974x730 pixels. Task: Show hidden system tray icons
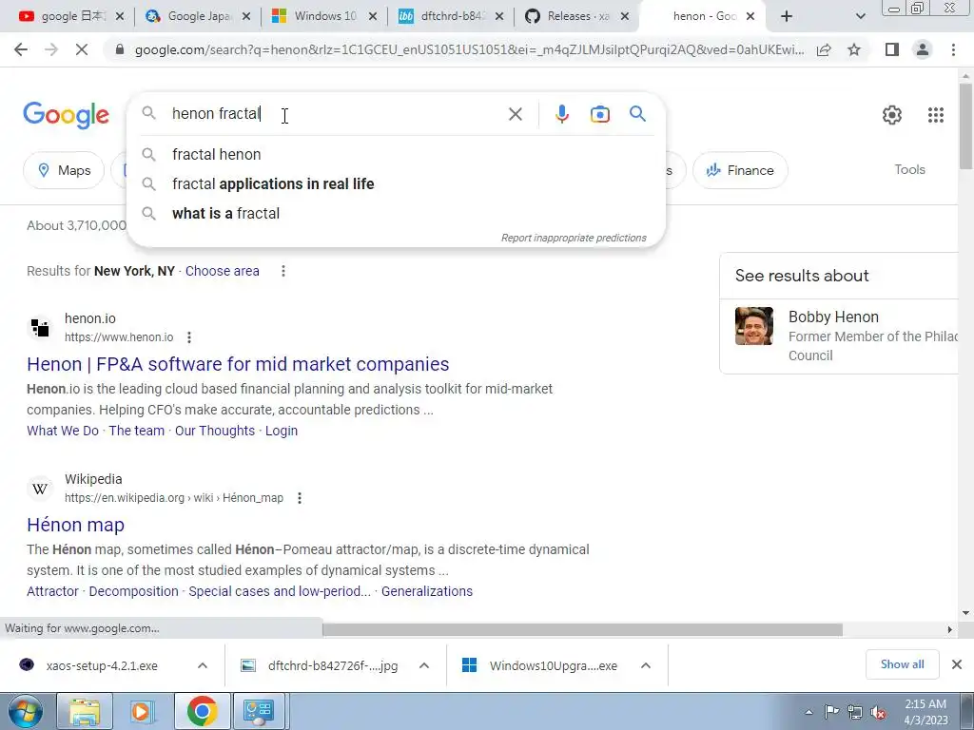(x=808, y=713)
